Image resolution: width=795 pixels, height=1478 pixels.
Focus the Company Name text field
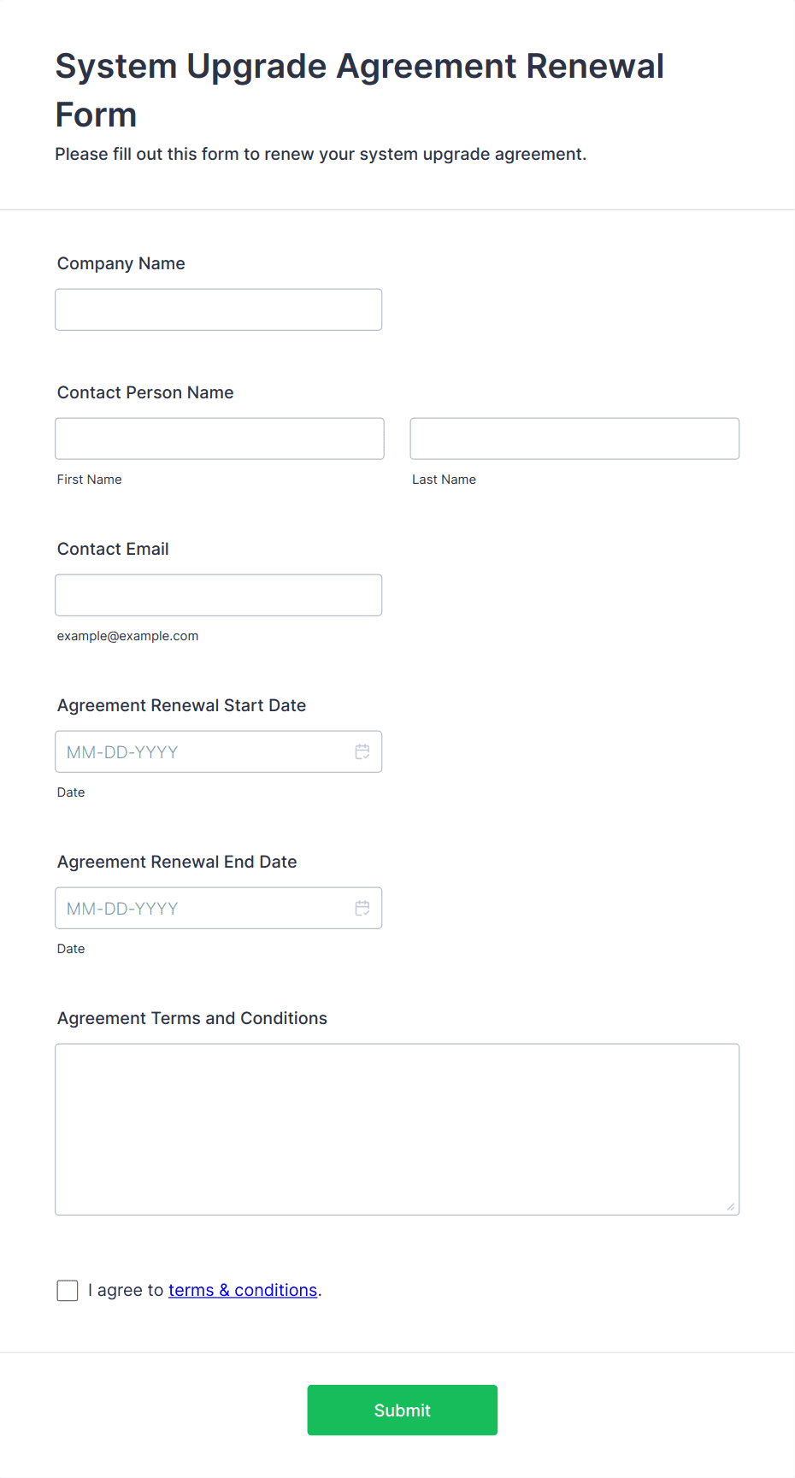coord(219,309)
